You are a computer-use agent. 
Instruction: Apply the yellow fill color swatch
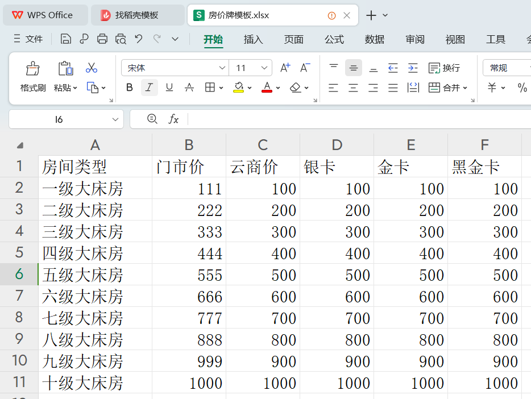click(x=239, y=88)
